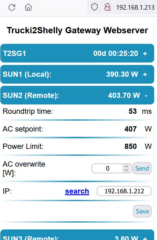Collapse the SUN2 (Remote) section
Image resolution: width=157 pixels, height=240 pixels.
coord(77,95)
